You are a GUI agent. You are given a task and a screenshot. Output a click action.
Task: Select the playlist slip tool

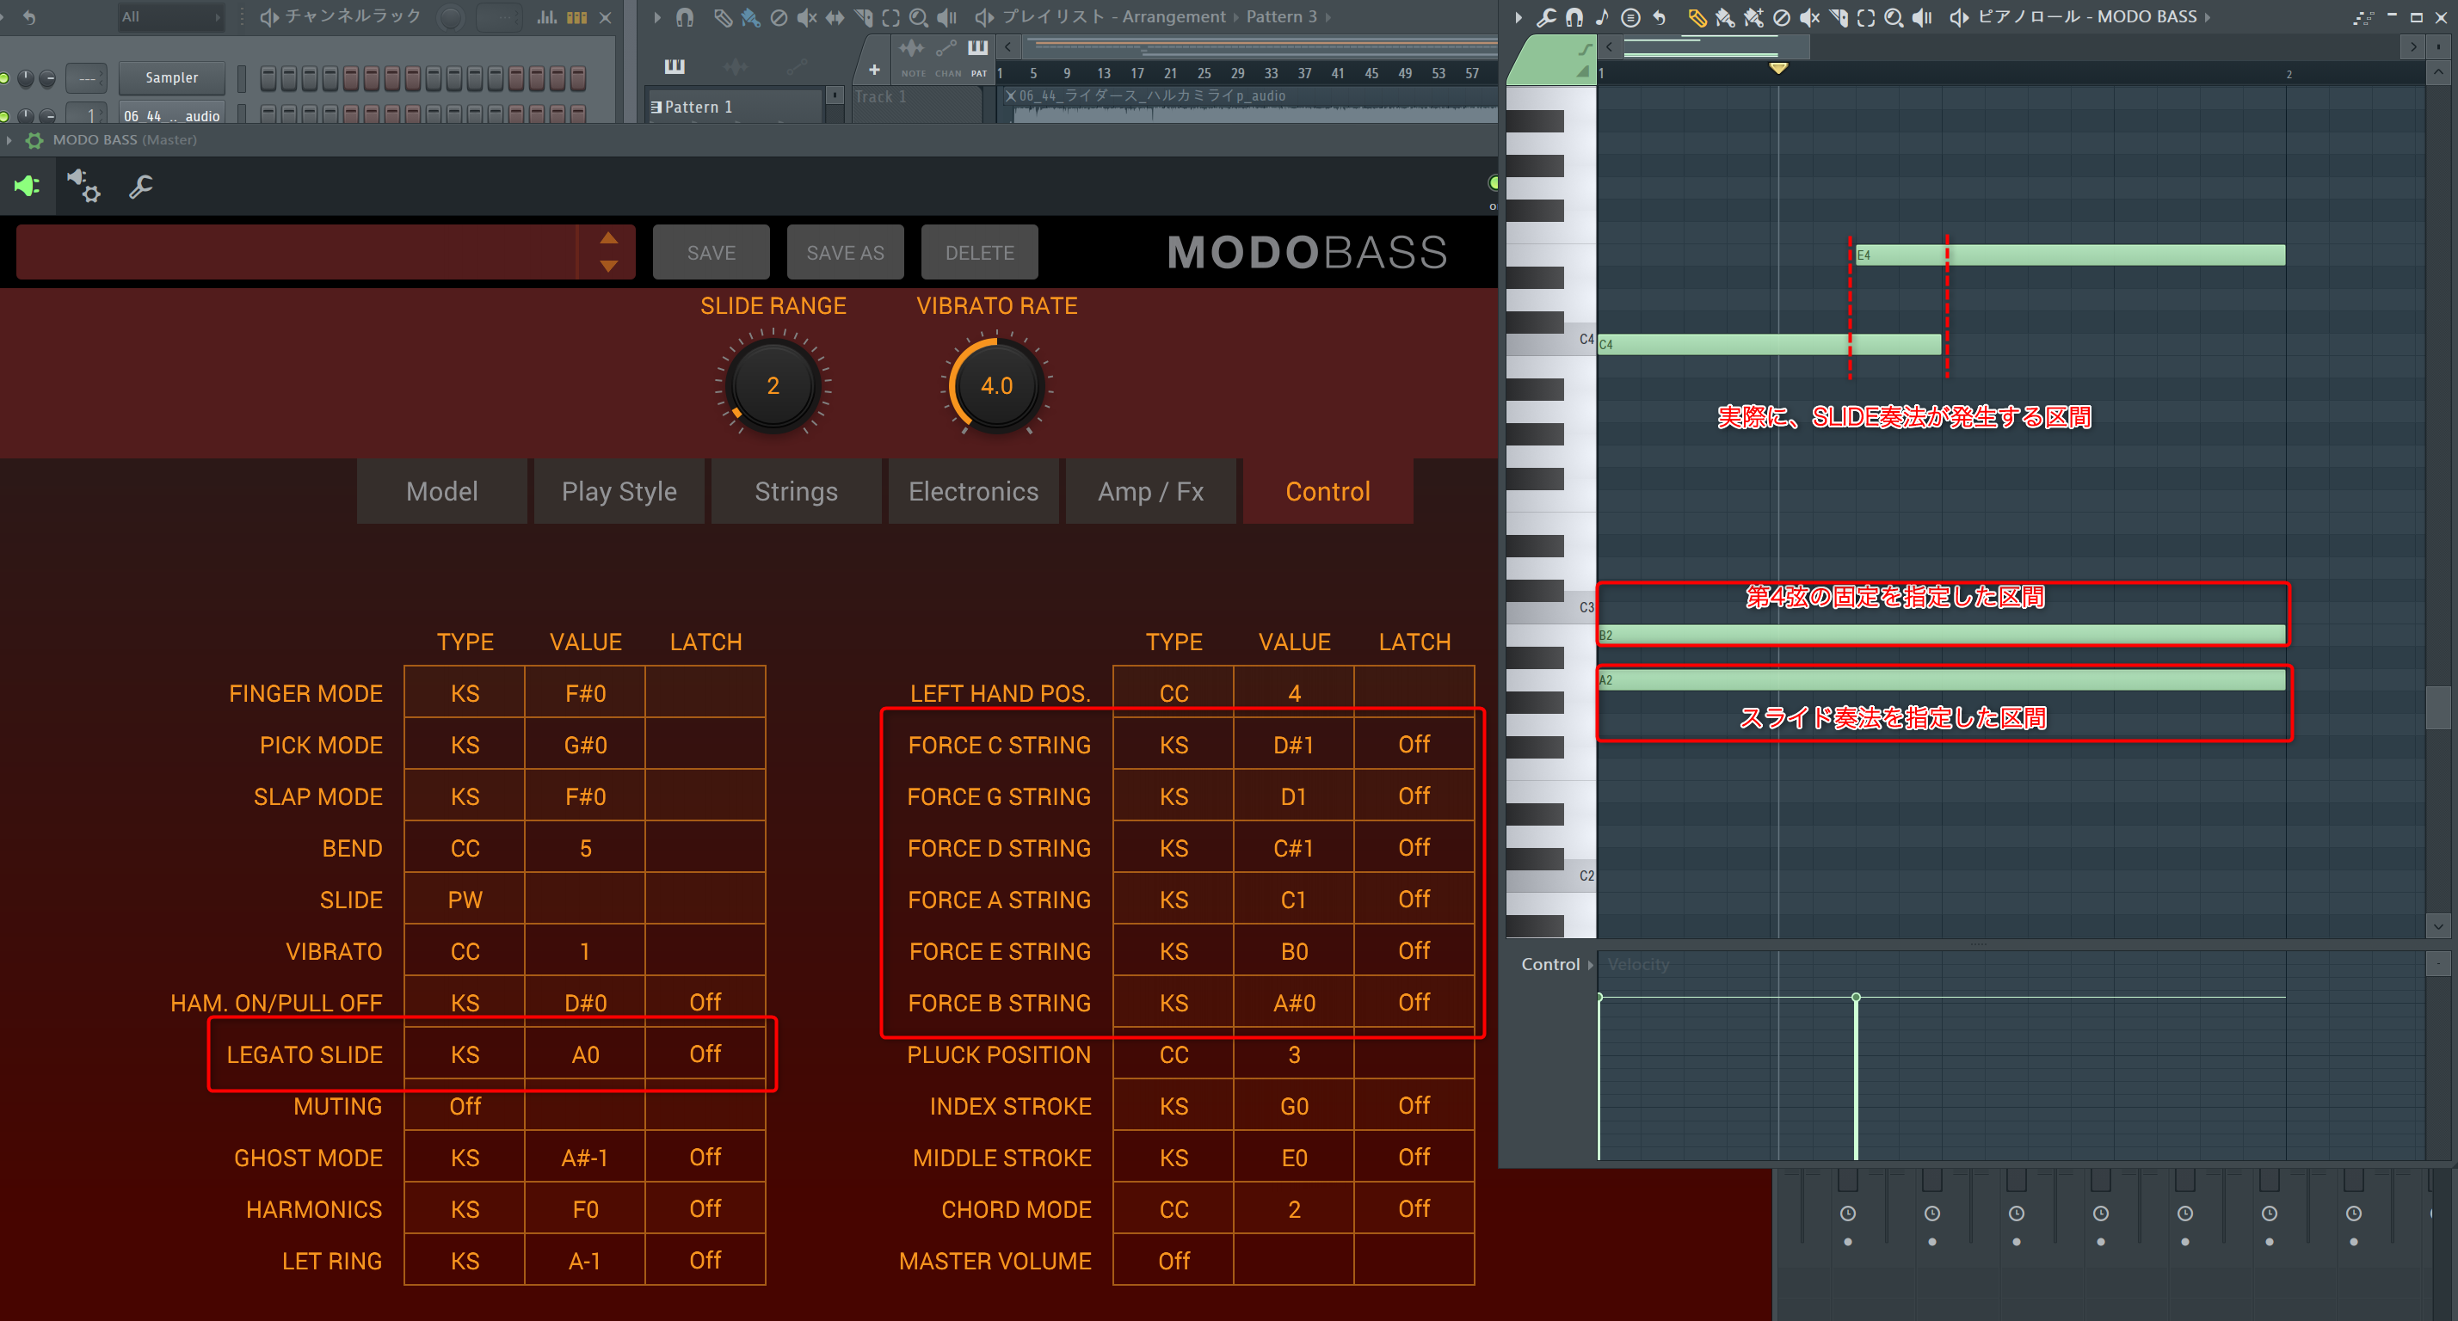[x=835, y=17]
